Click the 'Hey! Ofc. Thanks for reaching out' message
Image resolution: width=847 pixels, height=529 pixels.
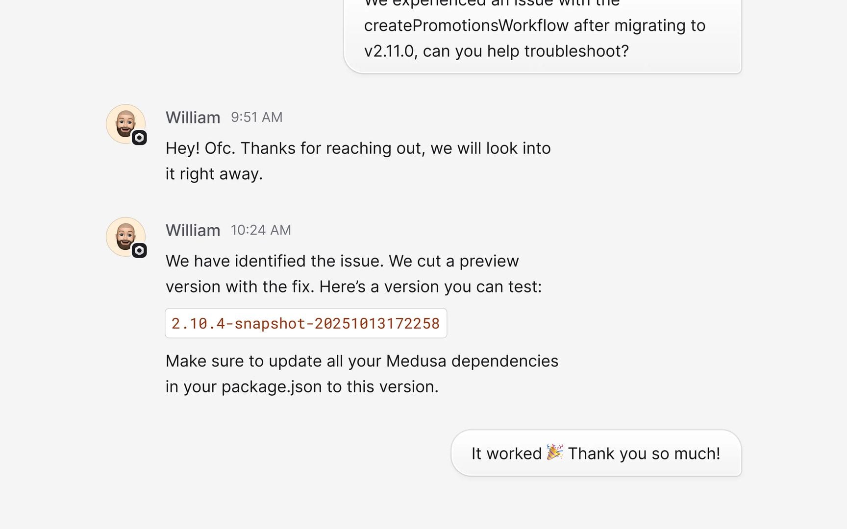coord(358,161)
